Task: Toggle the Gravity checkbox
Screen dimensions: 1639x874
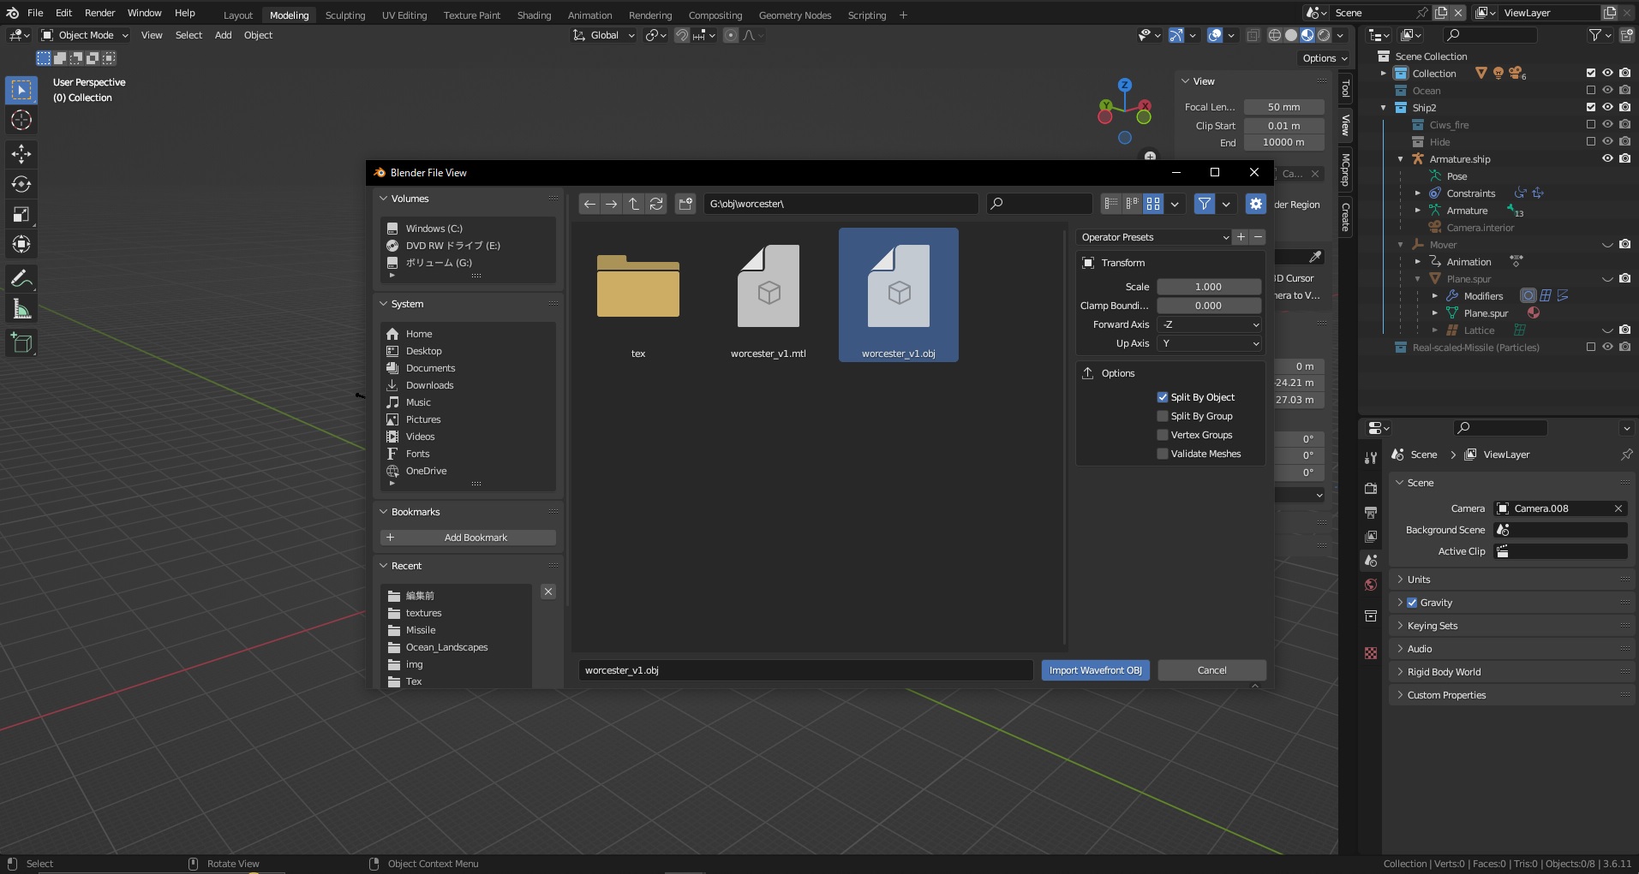Action: tap(1412, 603)
